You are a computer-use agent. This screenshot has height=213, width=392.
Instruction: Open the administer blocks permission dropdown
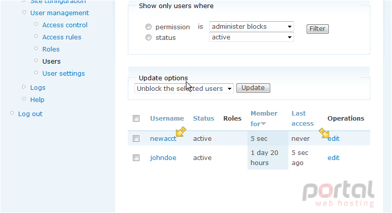[x=251, y=26]
